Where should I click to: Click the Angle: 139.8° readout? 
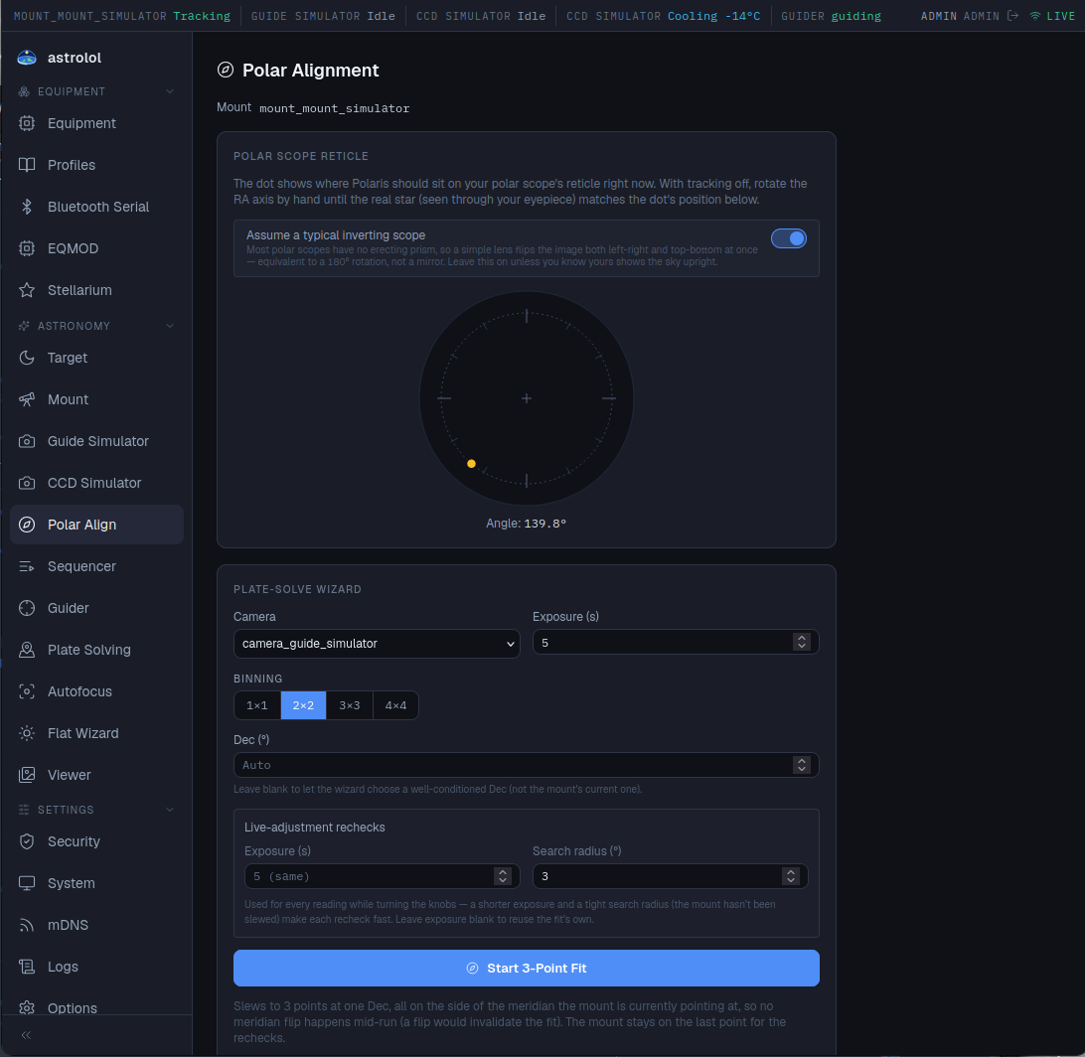(x=526, y=523)
